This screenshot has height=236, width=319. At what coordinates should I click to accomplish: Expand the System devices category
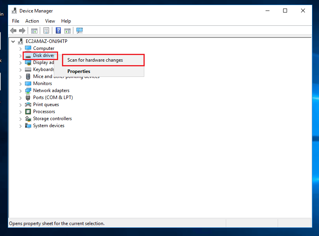click(20, 126)
